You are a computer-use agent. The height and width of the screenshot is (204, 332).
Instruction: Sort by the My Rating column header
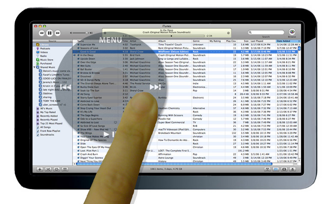(x=217, y=41)
